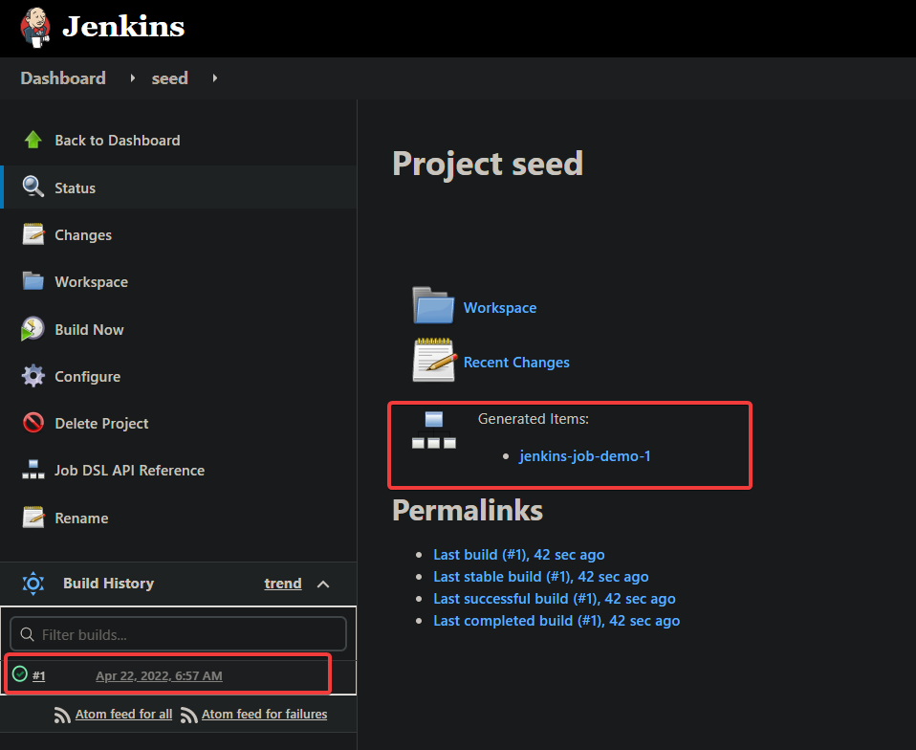Open Atom feed for failures

coord(264,715)
